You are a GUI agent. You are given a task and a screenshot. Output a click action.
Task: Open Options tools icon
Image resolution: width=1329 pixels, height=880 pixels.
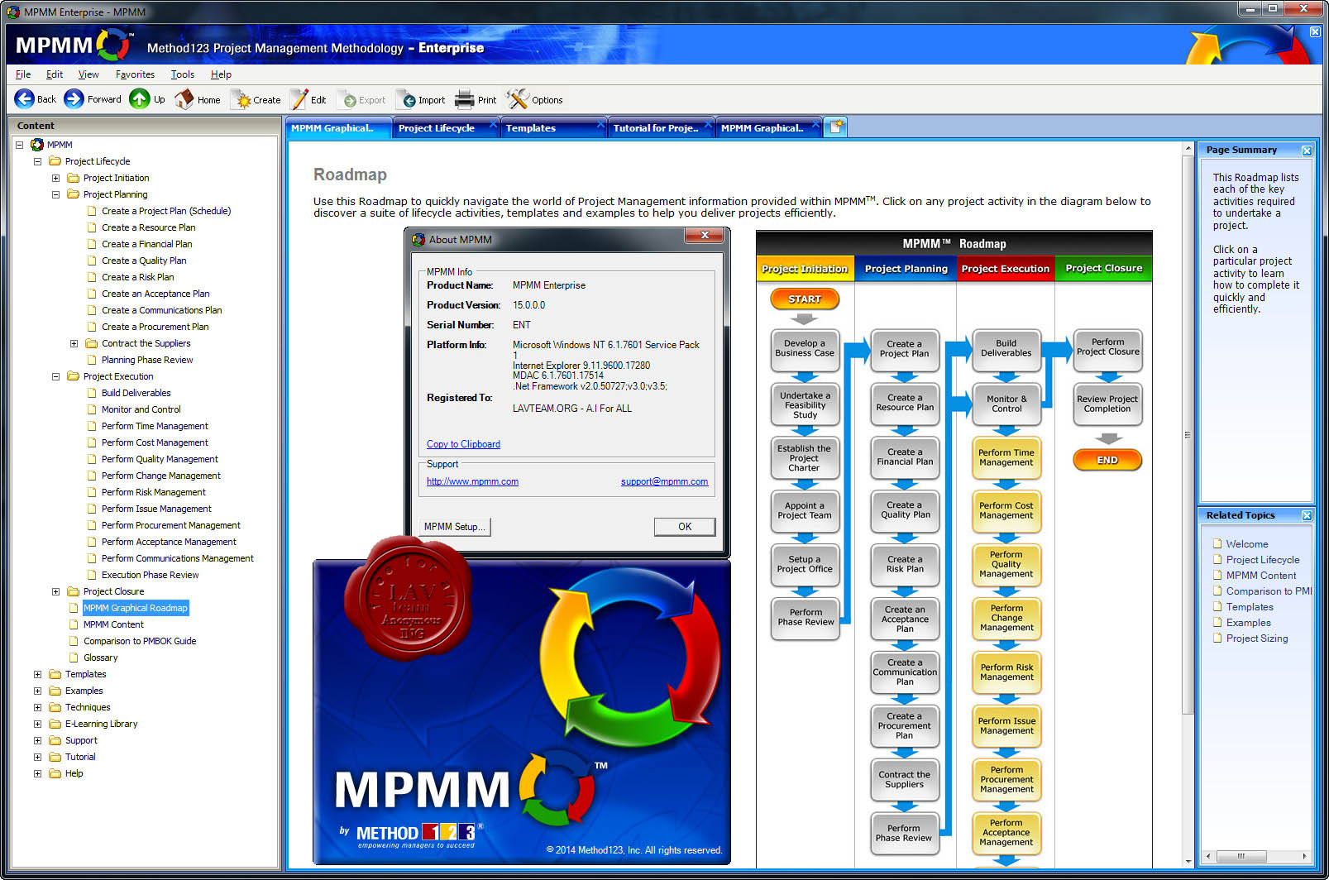click(517, 99)
